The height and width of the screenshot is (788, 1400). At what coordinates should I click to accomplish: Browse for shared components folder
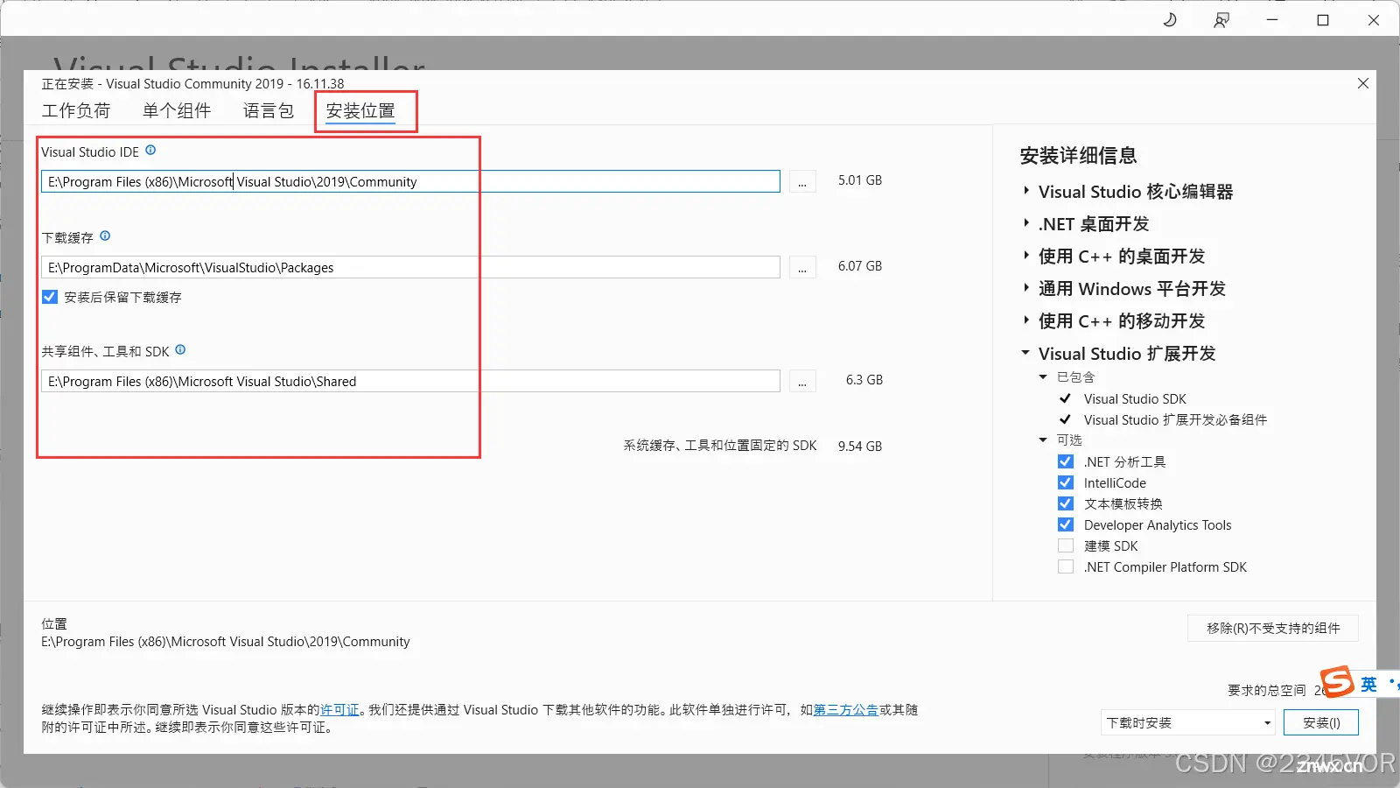(802, 381)
